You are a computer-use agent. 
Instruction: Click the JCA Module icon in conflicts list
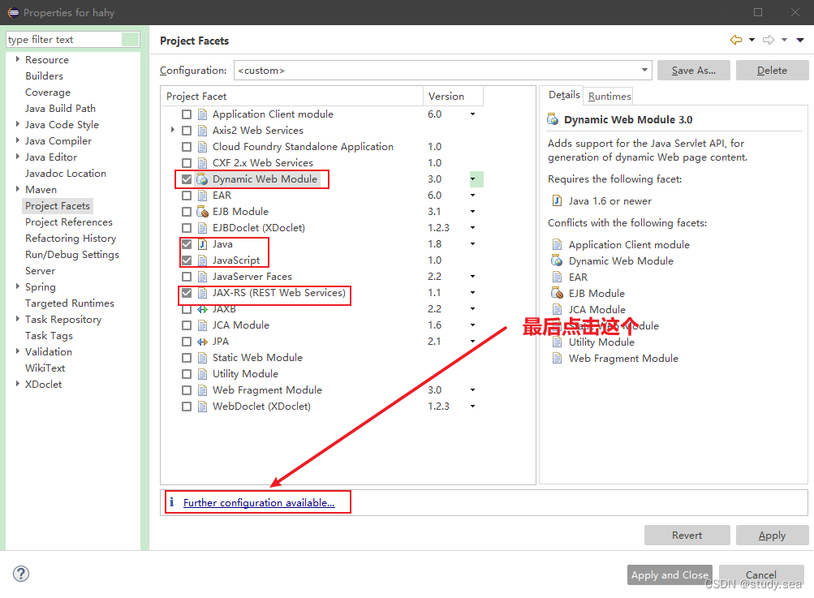click(557, 309)
